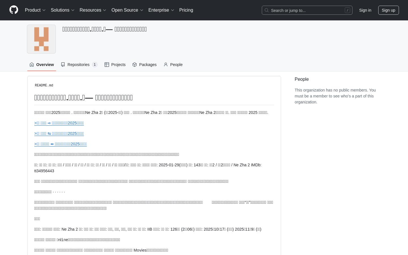The image size is (408, 255).
Task: Expand the Resources menu
Action: [93, 10]
